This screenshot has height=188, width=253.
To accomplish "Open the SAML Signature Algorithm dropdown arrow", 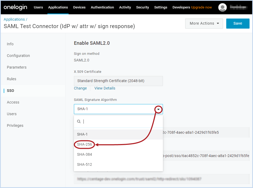I will pyautogui.click(x=158, y=109).
